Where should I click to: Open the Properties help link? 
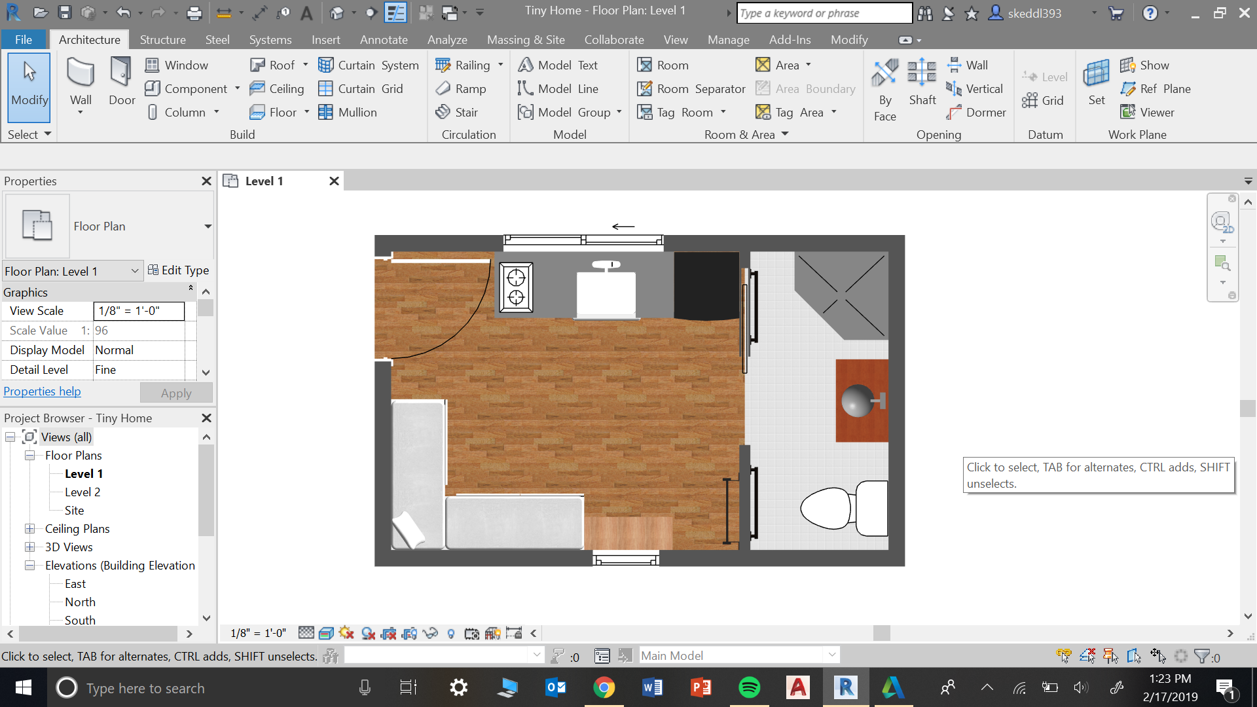click(x=42, y=391)
